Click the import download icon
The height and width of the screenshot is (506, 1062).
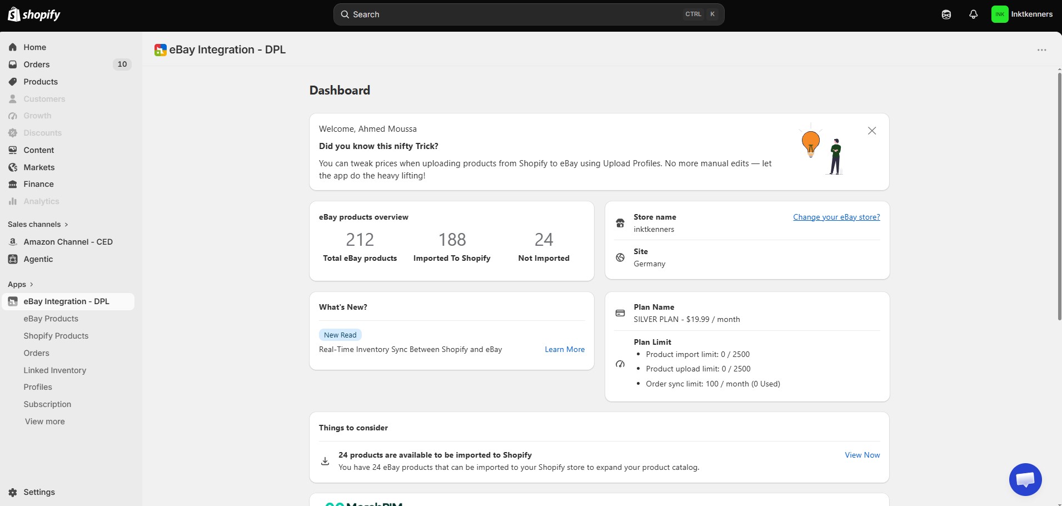[x=325, y=461]
